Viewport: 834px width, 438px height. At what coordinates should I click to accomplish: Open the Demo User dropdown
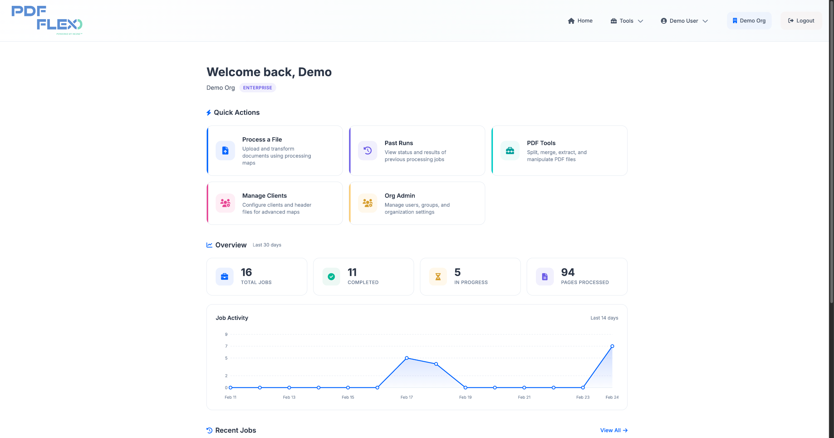[684, 21]
